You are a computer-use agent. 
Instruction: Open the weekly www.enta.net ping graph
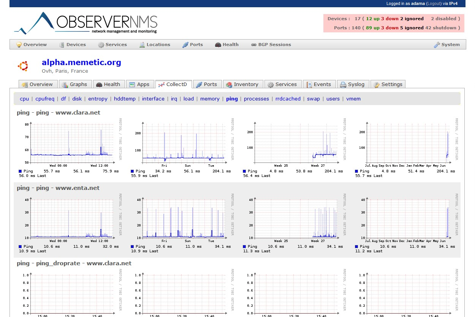click(x=182, y=220)
